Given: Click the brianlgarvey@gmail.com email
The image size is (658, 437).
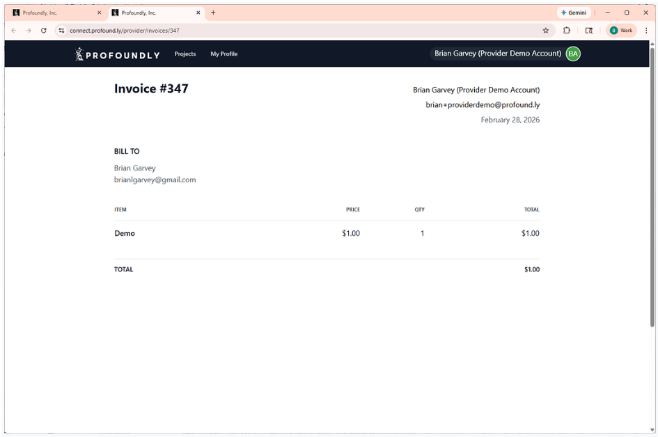Looking at the screenshot, I should [x=155, y=180].
